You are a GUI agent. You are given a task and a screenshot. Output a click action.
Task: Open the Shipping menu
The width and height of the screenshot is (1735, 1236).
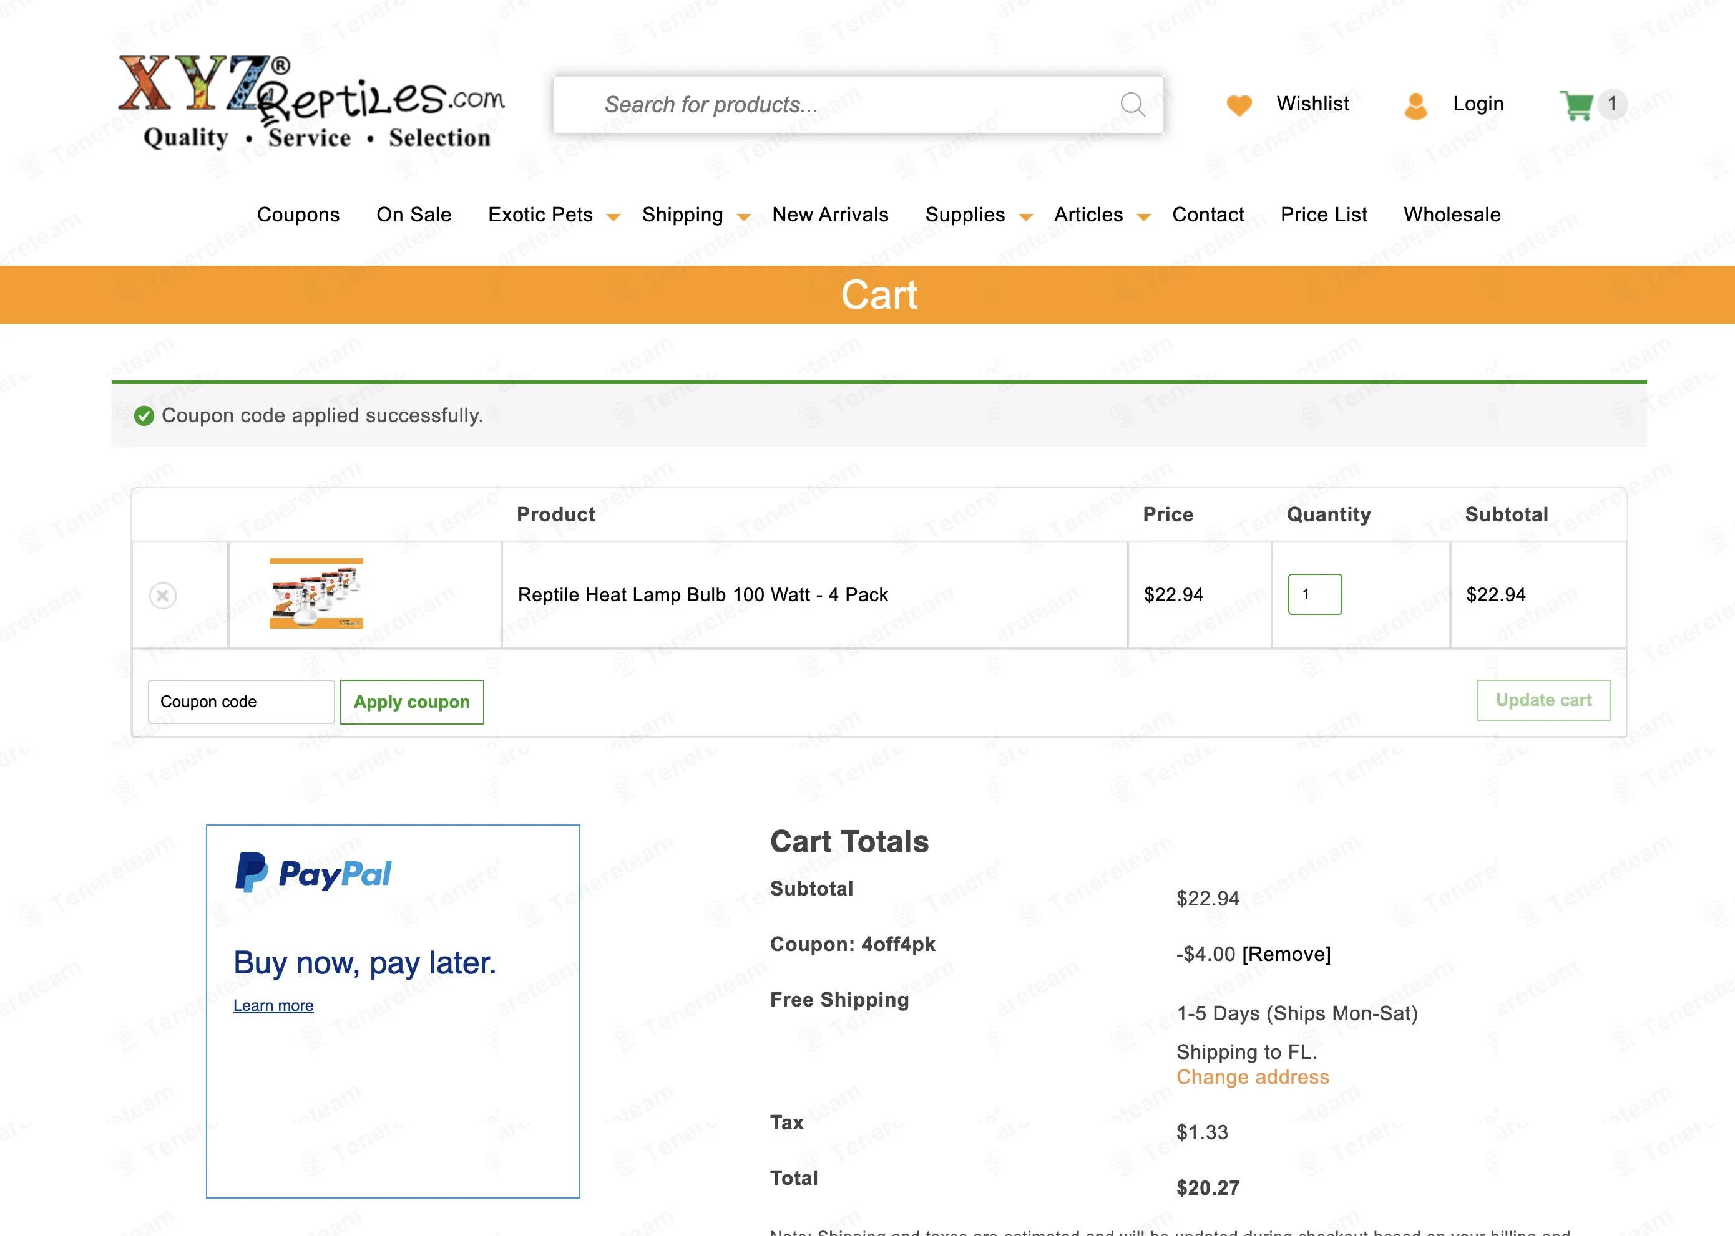pos(682,215)
